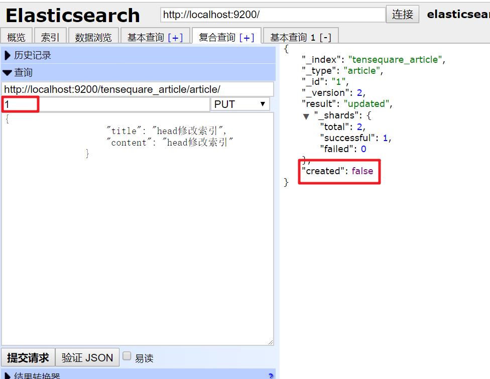This screenshot has width=490, height=379.
Task: Click the 验证 JSON button
Action: (87, 357)
